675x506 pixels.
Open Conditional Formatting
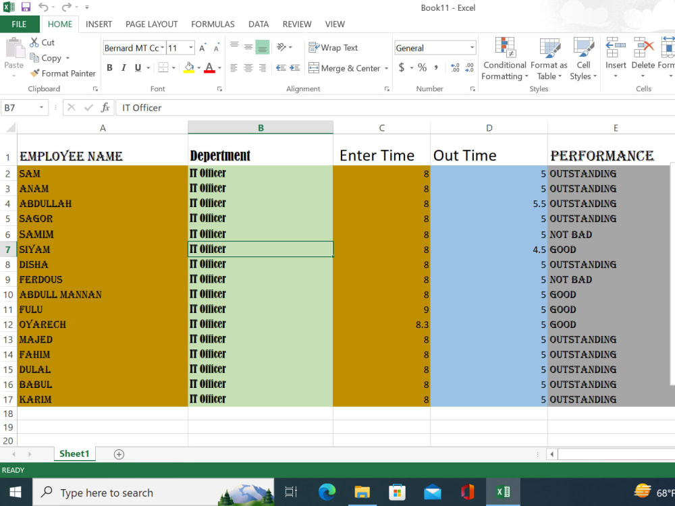(x=504, y=58)
